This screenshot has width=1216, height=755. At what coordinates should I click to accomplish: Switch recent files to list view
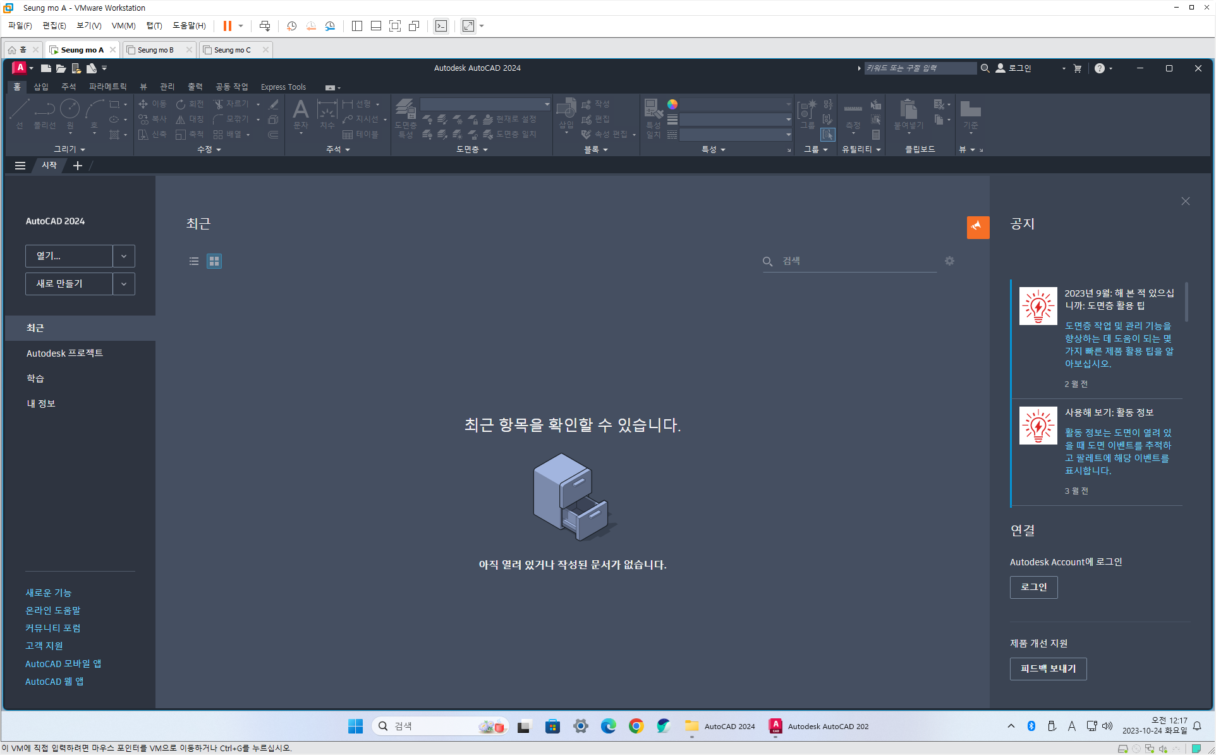pos(194,261)
